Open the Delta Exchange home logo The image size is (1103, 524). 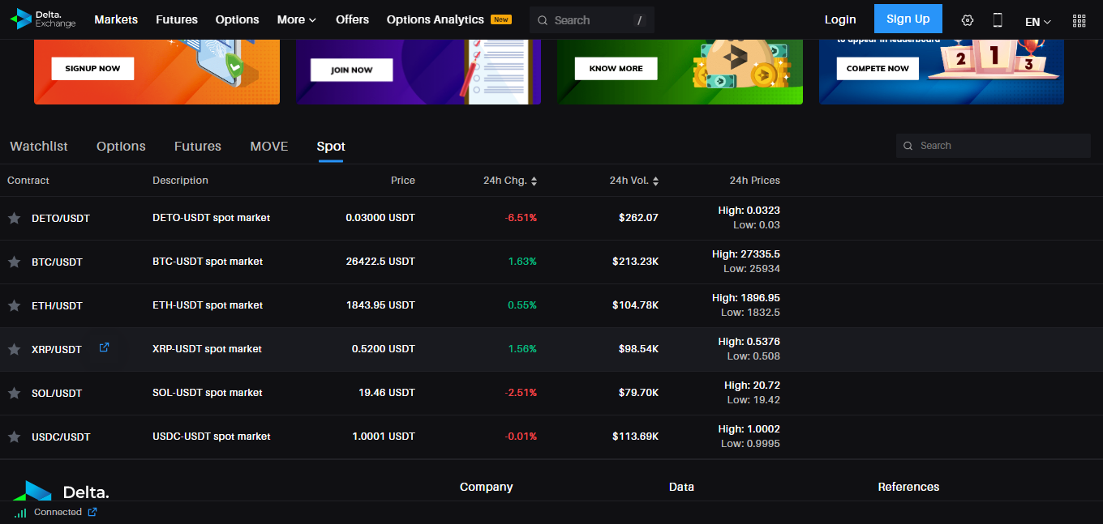click(x=43, y=19)
